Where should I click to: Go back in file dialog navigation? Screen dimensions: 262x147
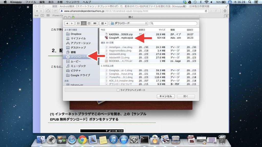tap(67, 23)
